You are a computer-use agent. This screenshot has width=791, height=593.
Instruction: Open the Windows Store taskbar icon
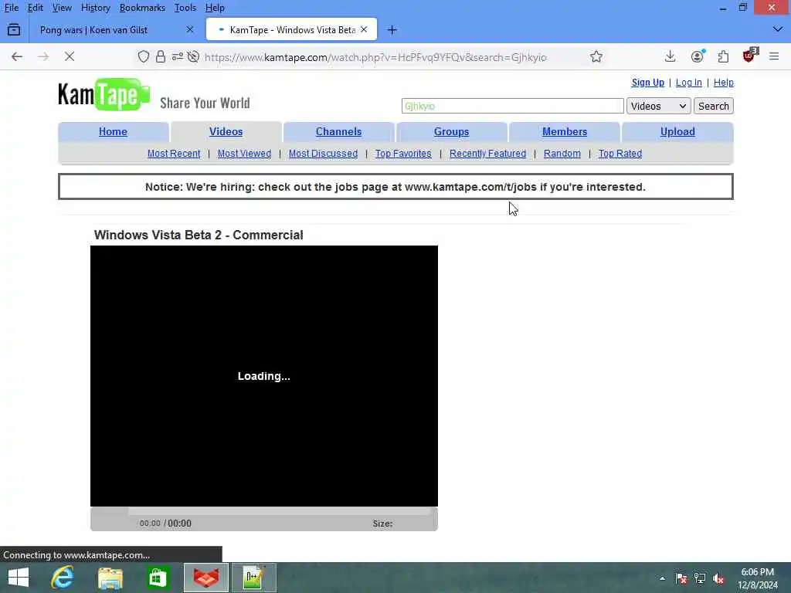click(158, 578)
